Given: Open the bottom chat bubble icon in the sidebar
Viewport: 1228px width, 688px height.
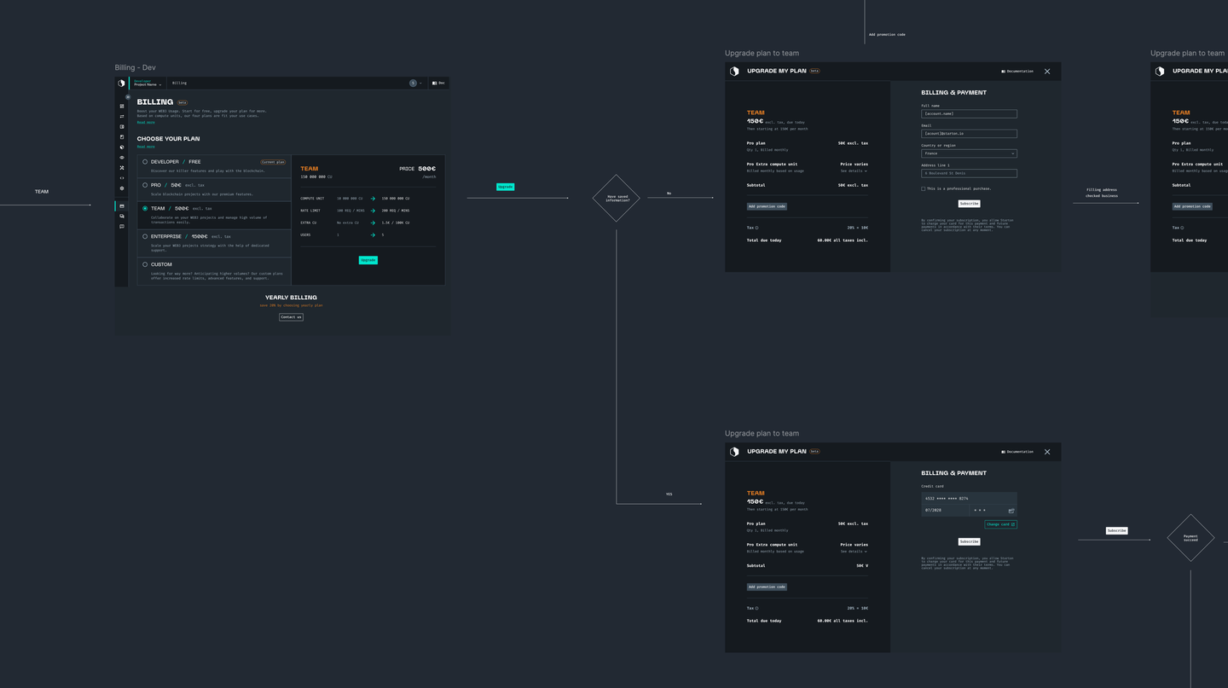Looking at the screenshot, I should pyautogui.click(x=122, y=227).
